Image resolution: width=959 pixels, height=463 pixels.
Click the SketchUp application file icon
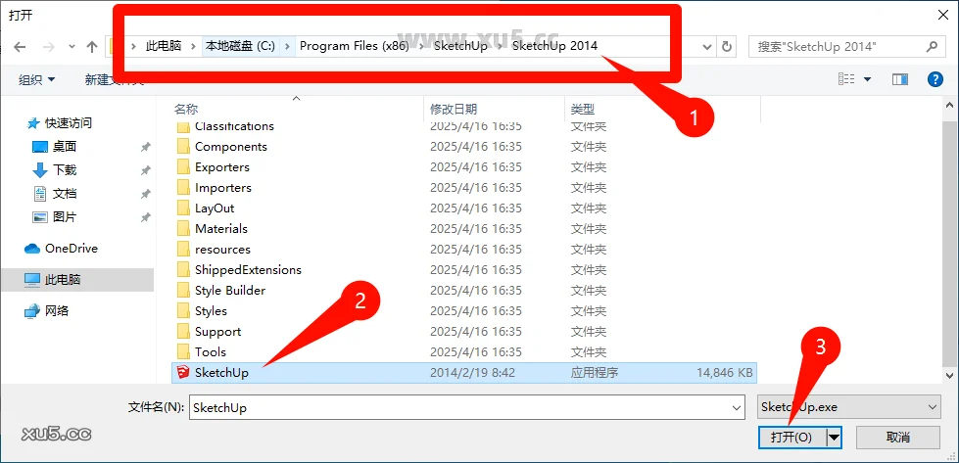coord(182,372)
